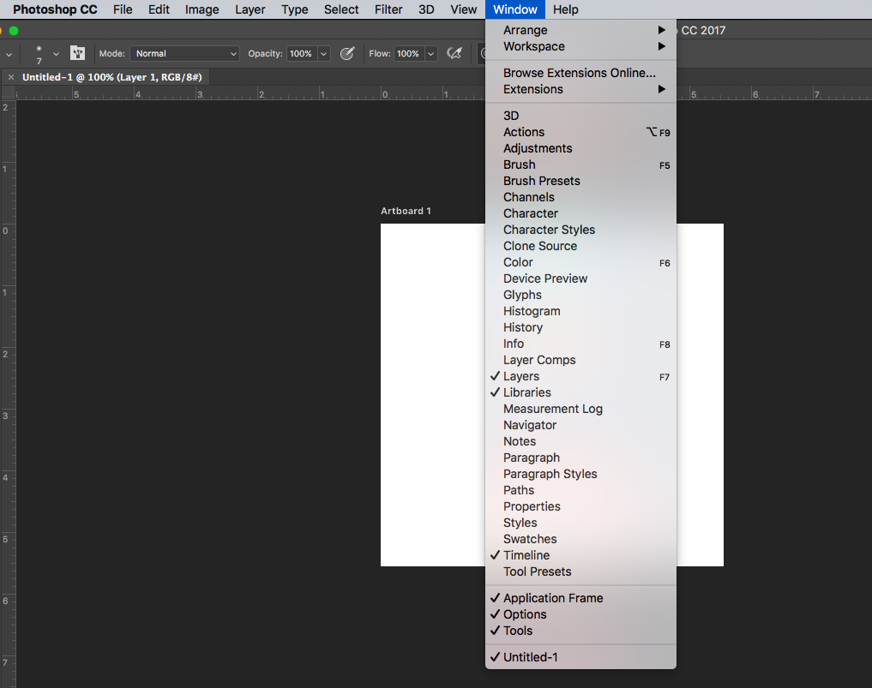Show the 3D panel from Window menu
Image resolution: width=872 pixels, height=688 pixels.
580,116
